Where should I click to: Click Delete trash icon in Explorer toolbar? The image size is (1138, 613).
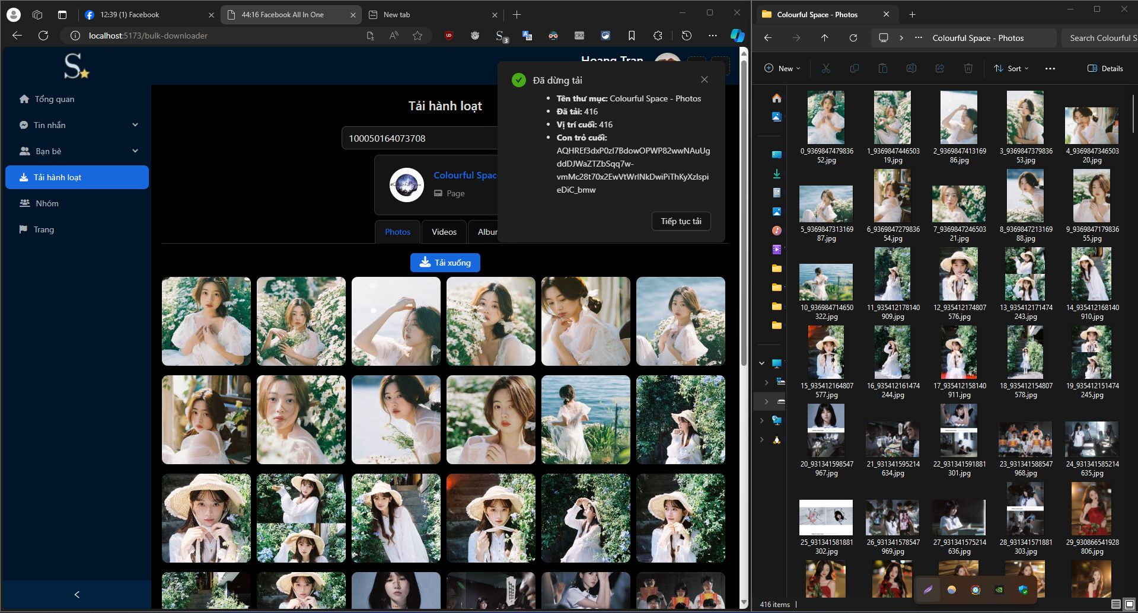coord(968,68)
